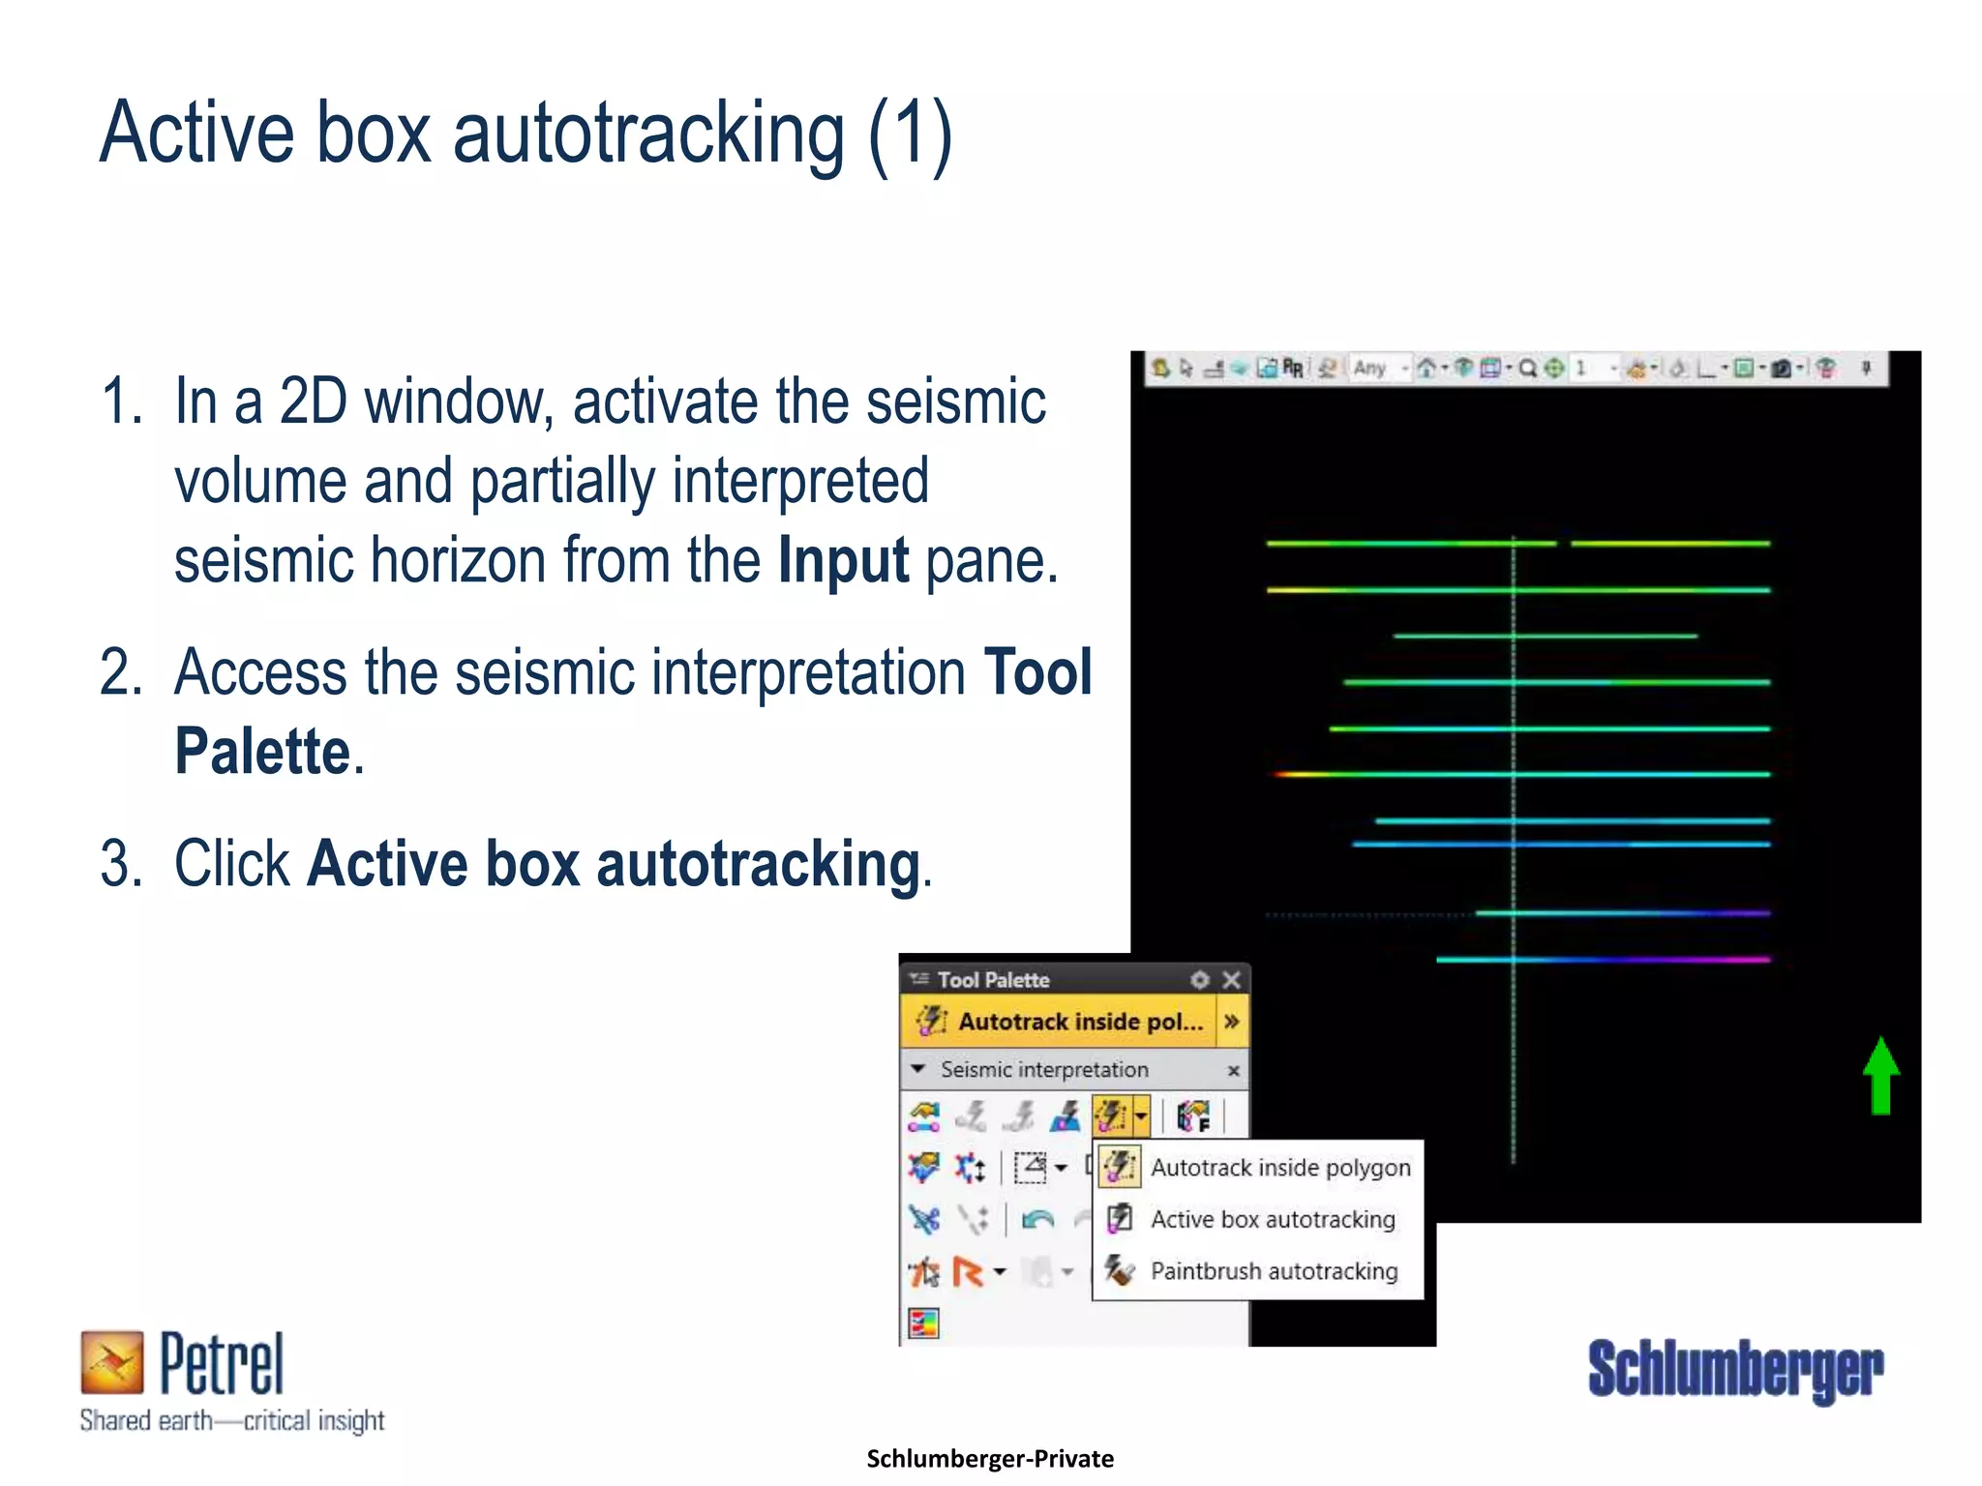Open the color table icon

(x=923, y=1323)
